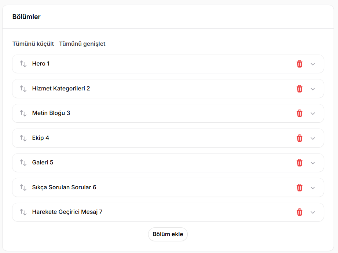Click Tümünü küçült link
The width and height of the screenshot is (338, 253).
coord(33,44)
